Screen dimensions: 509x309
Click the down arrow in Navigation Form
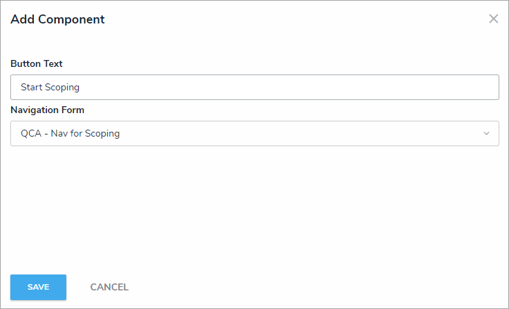[486, 134]
